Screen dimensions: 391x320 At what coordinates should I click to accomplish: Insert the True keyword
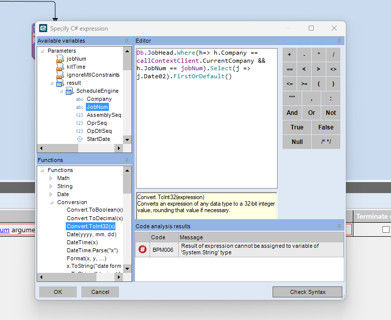[297, 127]
